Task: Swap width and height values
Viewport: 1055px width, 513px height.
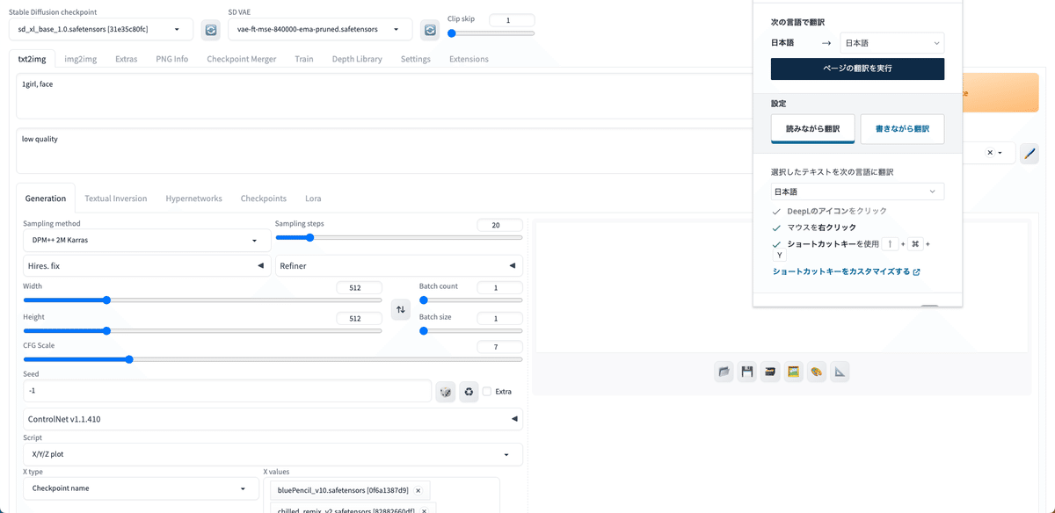Action: pos(401,309)
